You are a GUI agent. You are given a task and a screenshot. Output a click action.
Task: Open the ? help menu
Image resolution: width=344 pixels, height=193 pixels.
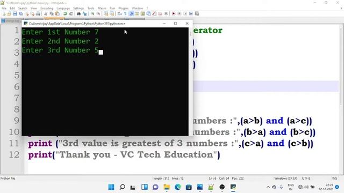tap(147, 8)
